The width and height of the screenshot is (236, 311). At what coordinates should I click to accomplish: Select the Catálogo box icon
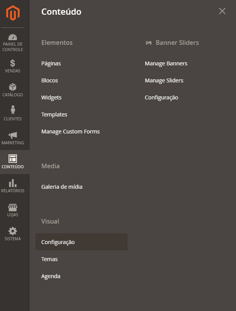click(13, 87)
